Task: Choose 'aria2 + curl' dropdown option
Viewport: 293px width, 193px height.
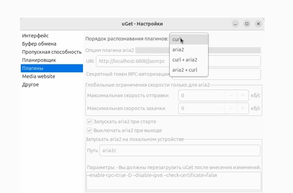Action: (189, 70)
